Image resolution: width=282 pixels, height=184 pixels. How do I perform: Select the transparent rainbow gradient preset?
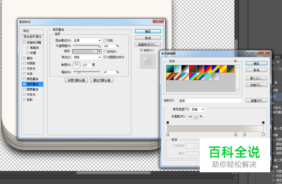point(200,77)
